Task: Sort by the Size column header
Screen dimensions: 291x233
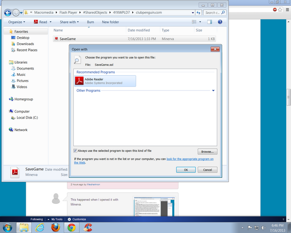Action: coord(199,30)
